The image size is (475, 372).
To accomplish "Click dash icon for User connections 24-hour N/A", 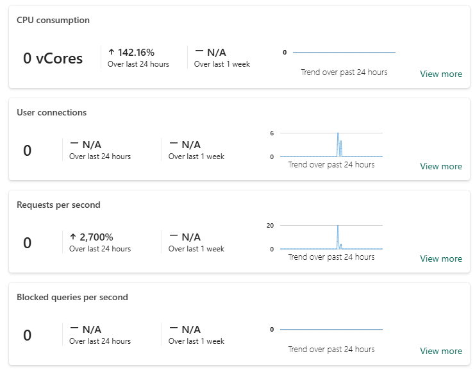I will (74, 144).
